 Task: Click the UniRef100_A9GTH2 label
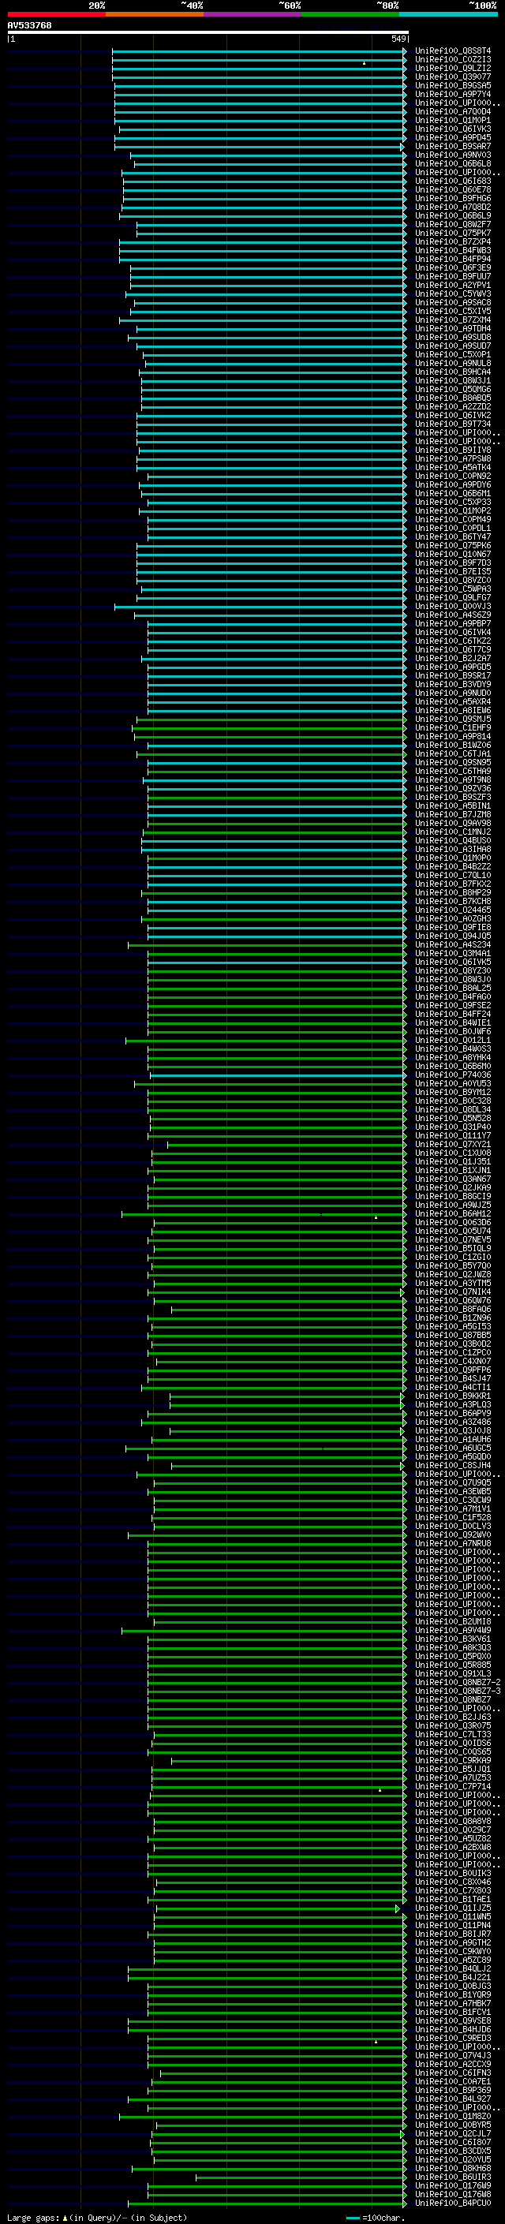[452, 1942]
